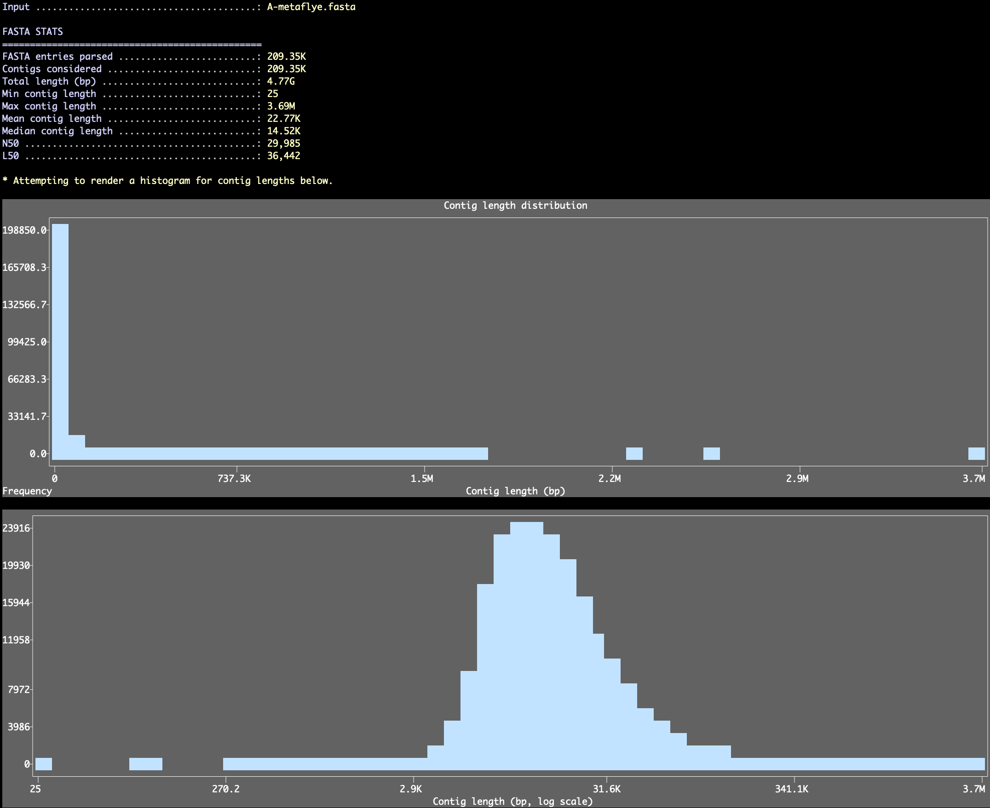Click the rightmost bar of the upper histogram
The height and width of the screenshot is (808, 990).
(x=976, y=453)
